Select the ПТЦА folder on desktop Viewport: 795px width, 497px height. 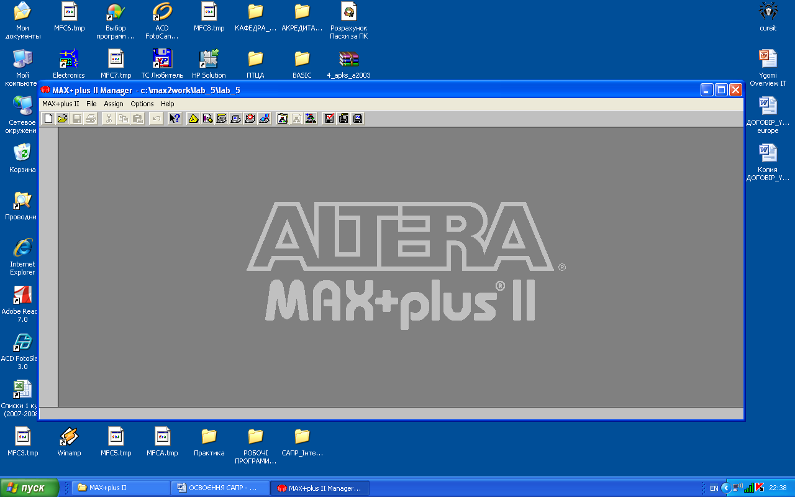(255, 64)
